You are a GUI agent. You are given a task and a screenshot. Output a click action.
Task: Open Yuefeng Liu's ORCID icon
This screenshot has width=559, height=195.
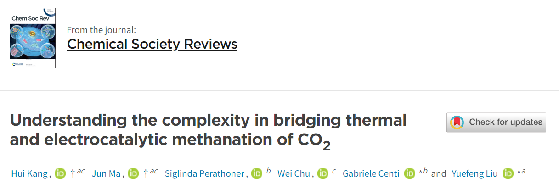coord(508,174)
